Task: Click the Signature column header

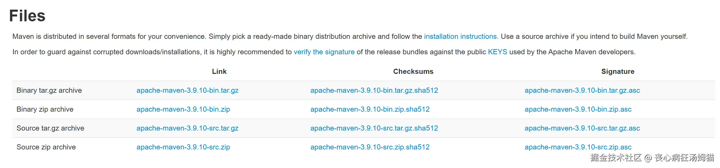Action: point(618,71)
